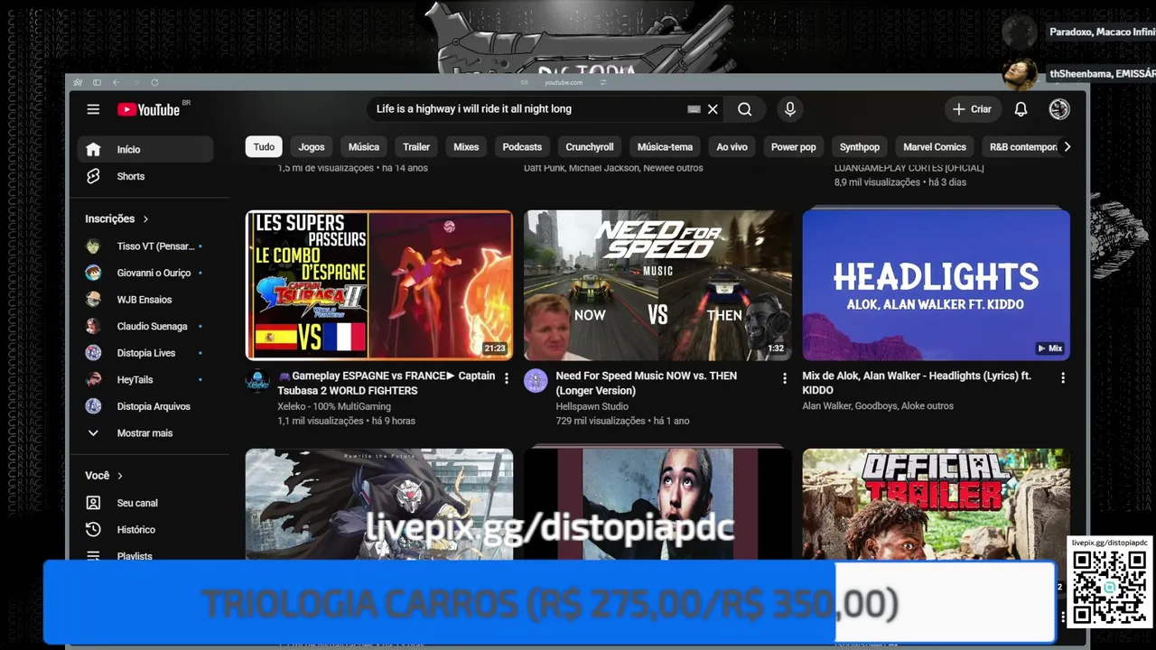Select the Mixes filter chip
The height and width of the screenshot is (650, 1156).
click(x=466, y=147)
